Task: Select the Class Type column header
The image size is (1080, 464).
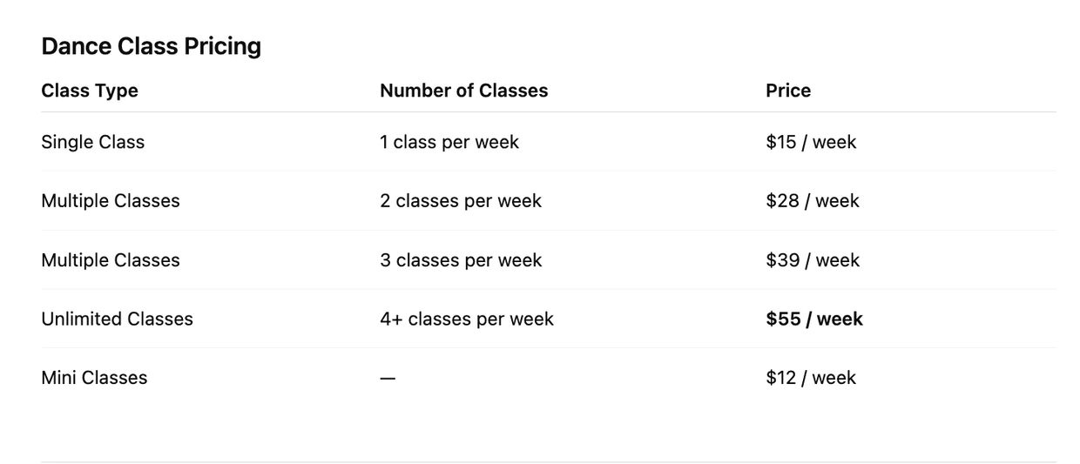Action: click(x=90, y=91)
